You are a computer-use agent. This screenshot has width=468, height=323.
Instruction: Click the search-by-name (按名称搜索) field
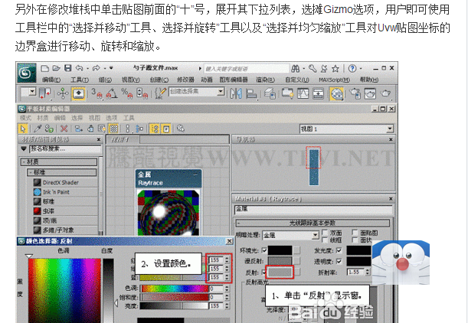65,148
